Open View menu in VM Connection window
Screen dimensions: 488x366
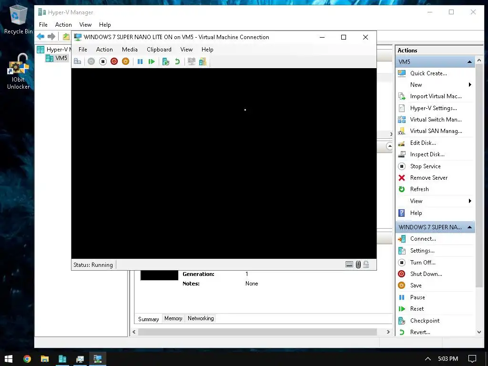pyautogui.click(x=186, y=50)
